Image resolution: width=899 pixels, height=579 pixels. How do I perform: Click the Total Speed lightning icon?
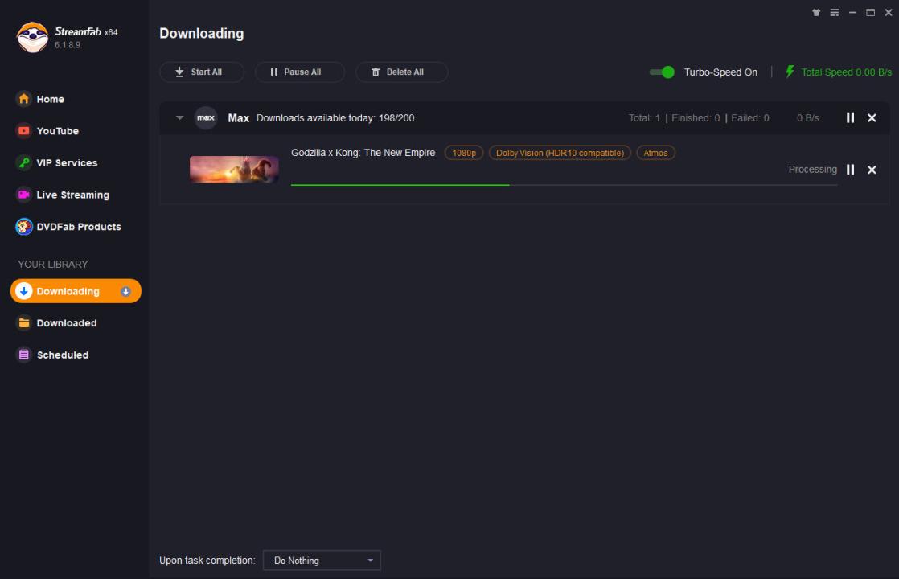[x=790, y=72]
